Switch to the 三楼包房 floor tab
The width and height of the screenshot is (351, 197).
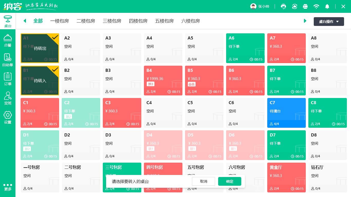pos(112,21)
